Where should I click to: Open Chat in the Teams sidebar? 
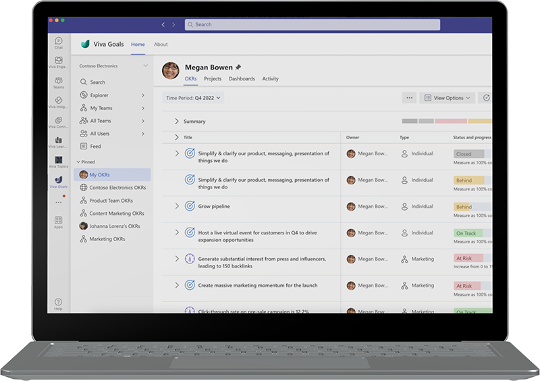[59, 42]
